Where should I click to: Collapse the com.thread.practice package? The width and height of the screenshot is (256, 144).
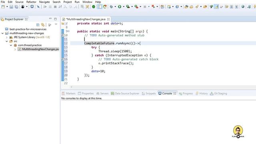coord(11,45)
